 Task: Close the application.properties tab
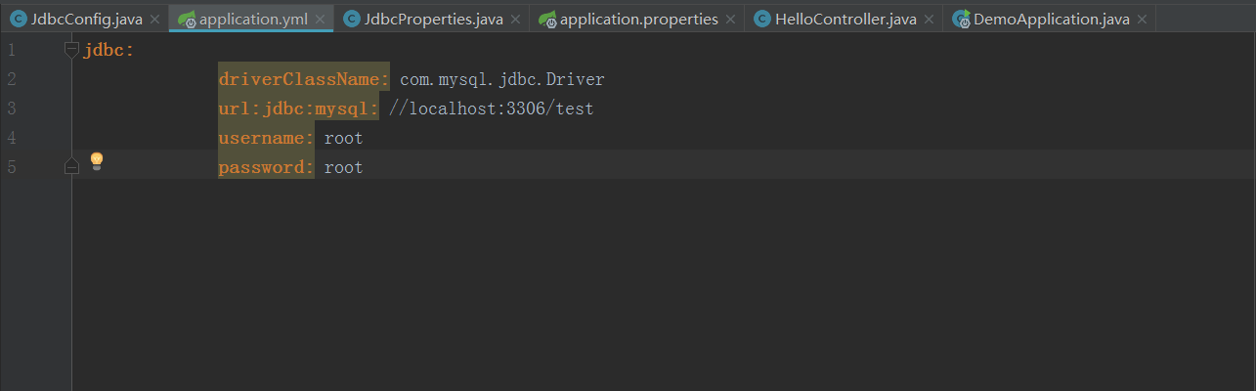coord(730,20)
